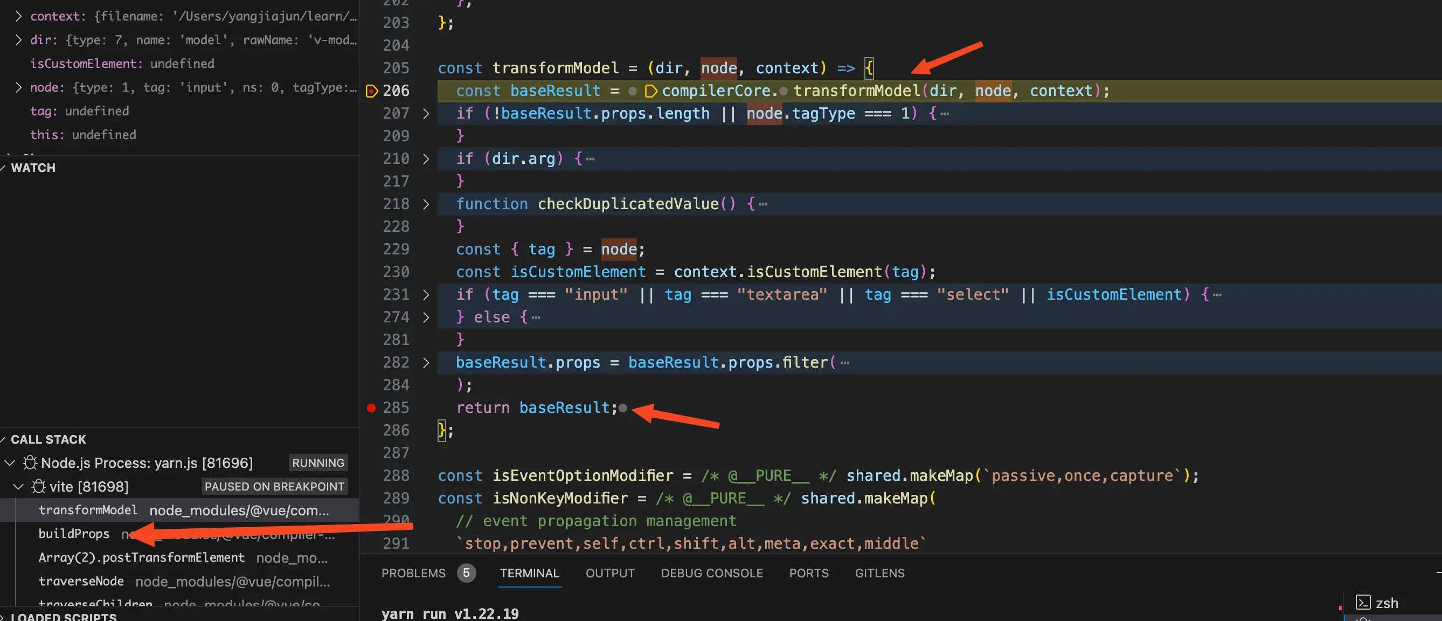Click the folded ellipsis on line 231

pos(1217,295)
